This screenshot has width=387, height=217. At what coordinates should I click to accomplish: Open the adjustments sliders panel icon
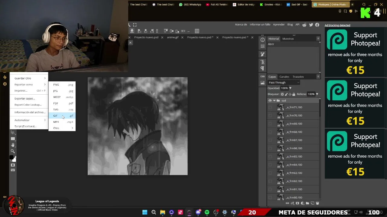coord(262,46)
